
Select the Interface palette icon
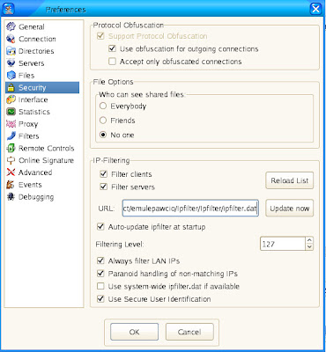[11, 99]
